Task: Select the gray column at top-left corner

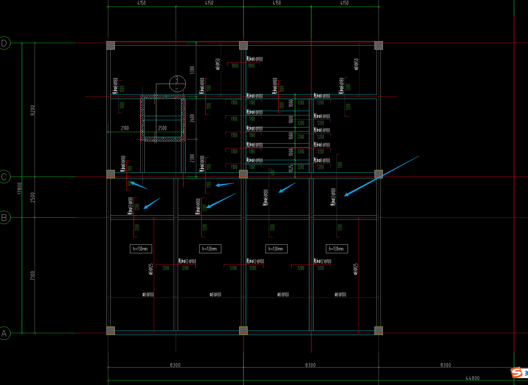Action: (111, 46)
